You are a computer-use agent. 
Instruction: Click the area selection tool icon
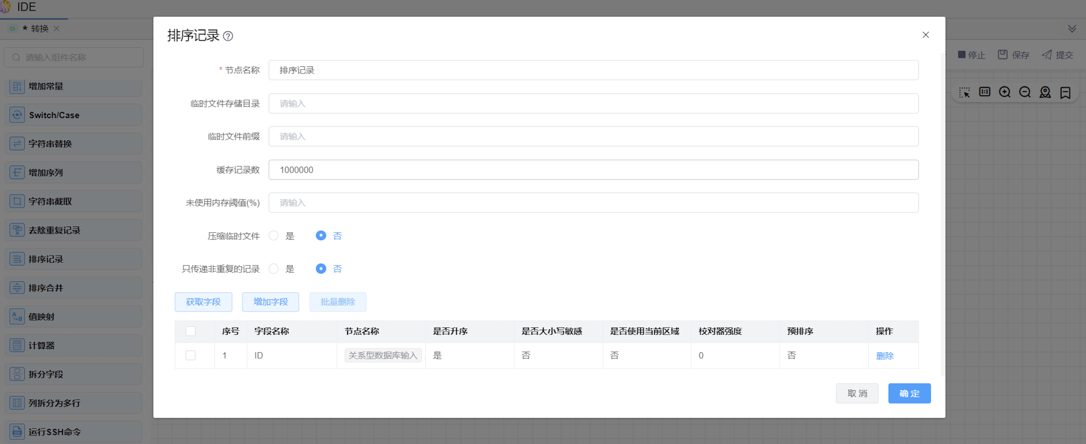pyautogui.click(x=964, y=92)
